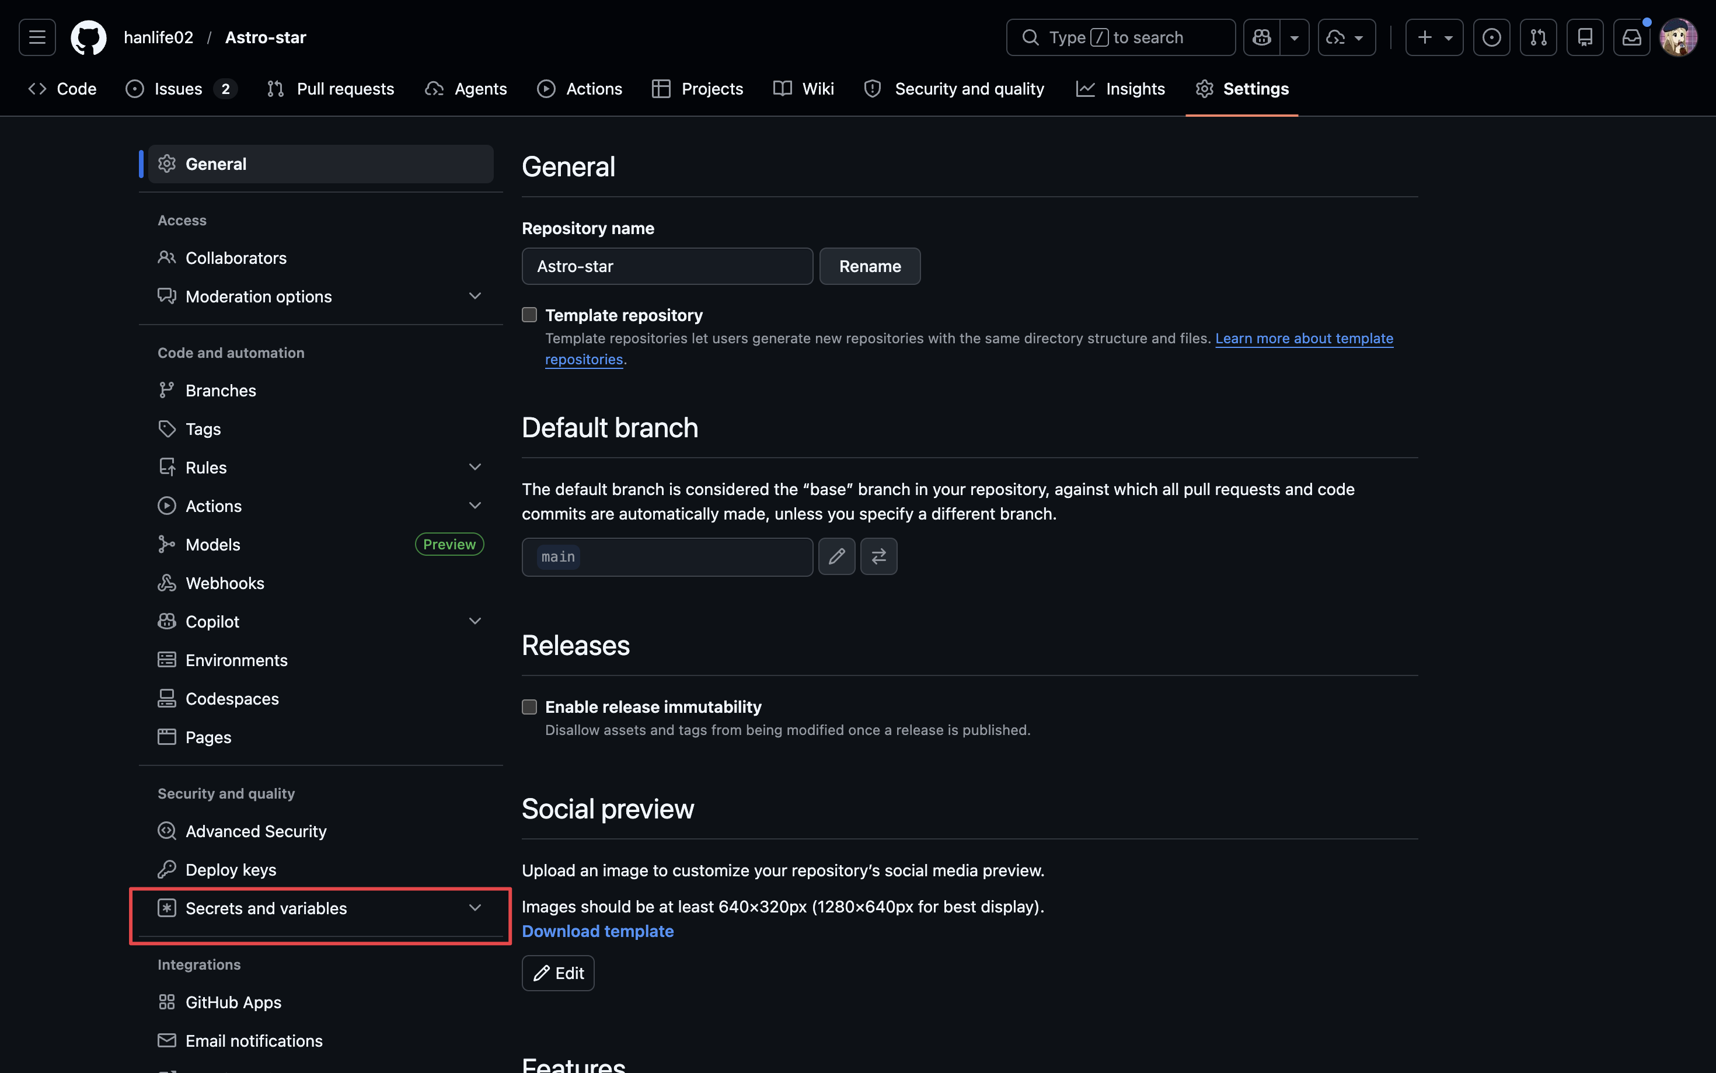Open Tags settings

(320, 428)
